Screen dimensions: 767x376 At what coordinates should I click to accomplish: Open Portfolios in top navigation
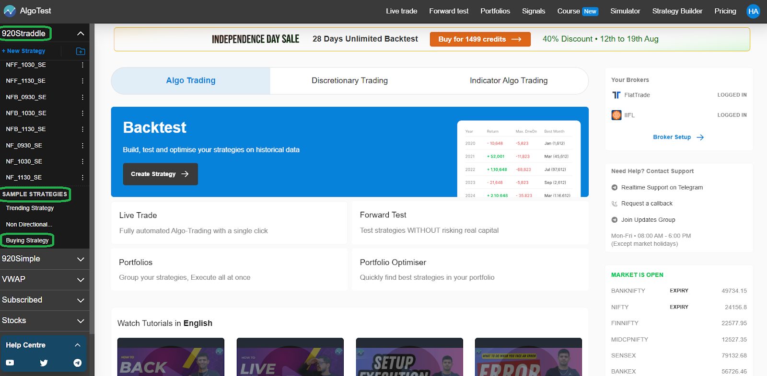coord(495,11)
